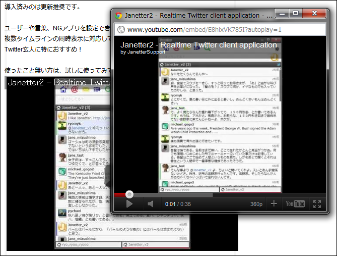Click the popup timeline vertical scrollbar
The image size is (337, 256).
pyautogui.click(x=280, y=84)
